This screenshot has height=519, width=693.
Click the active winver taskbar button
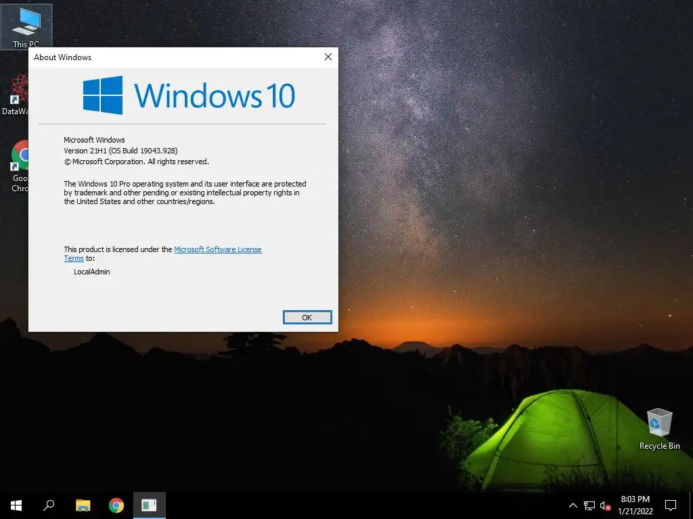point(150,505)
